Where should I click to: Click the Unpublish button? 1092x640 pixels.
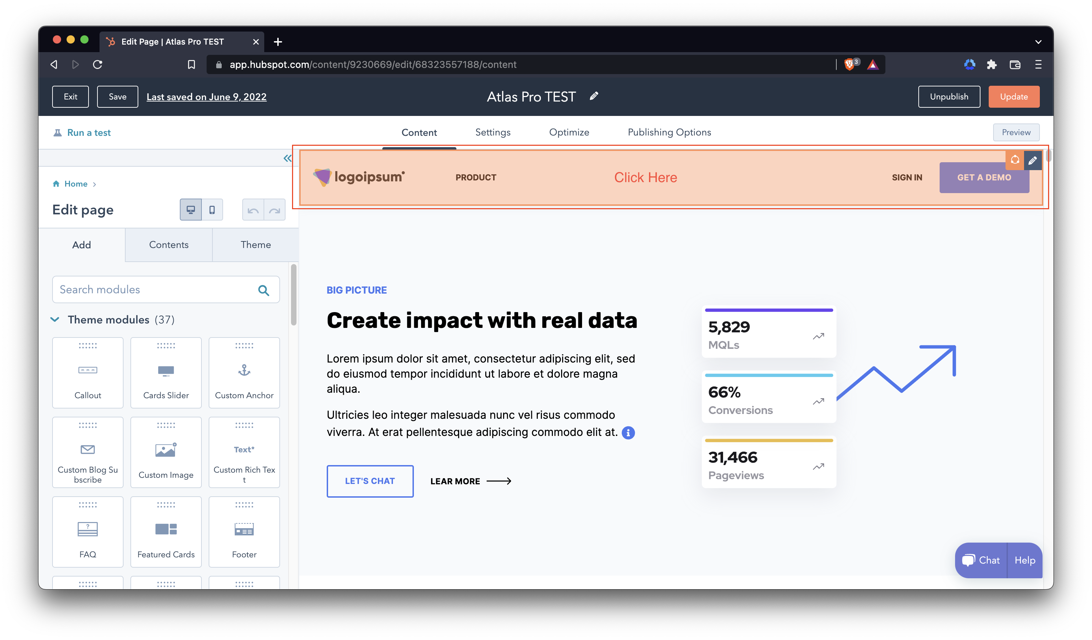(949, 97)
